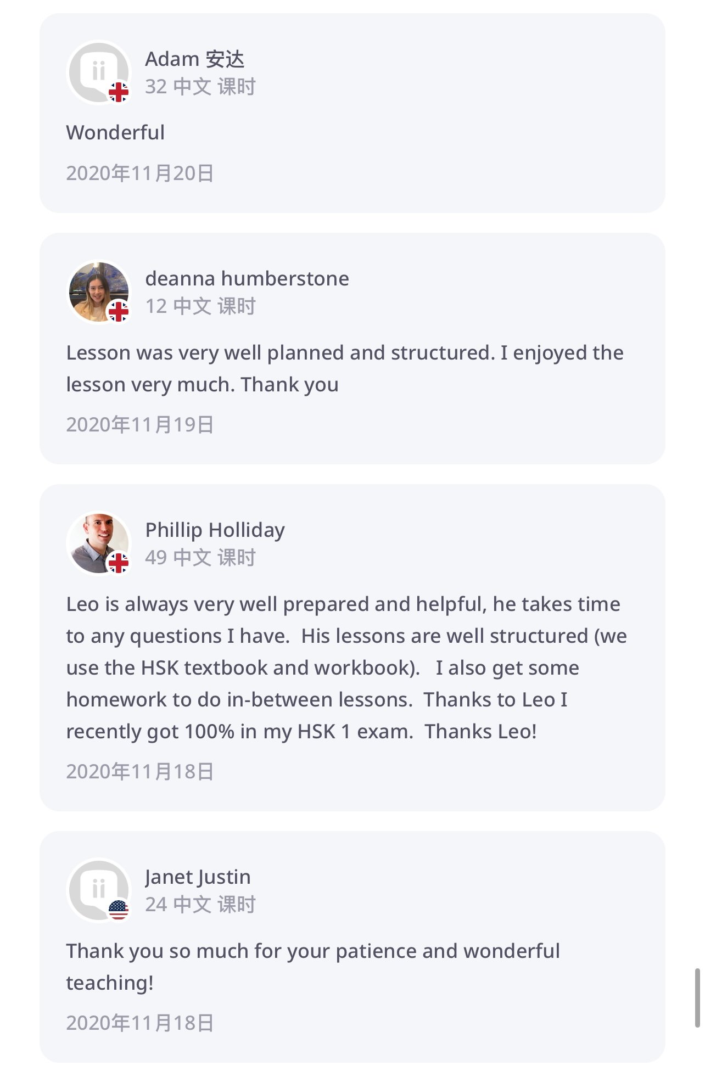Click the 'Wonderful' review text
705x1077 pixels.
pyautogui.click(x=115, y=132)
